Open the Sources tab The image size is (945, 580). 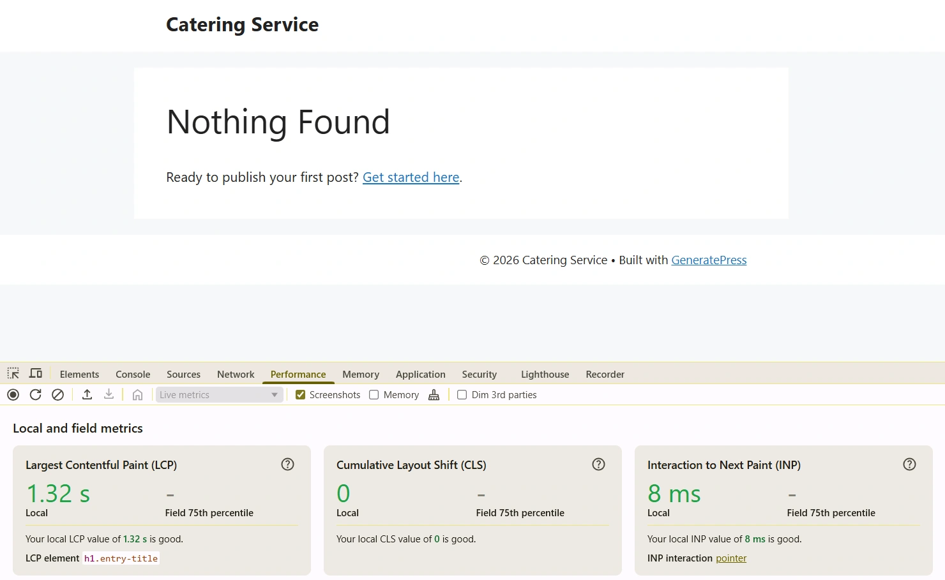[x=183, y=375]
